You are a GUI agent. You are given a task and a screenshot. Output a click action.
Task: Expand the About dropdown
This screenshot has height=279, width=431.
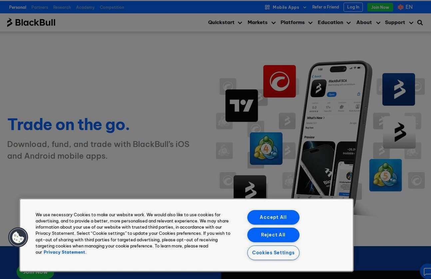coord(368,23)
